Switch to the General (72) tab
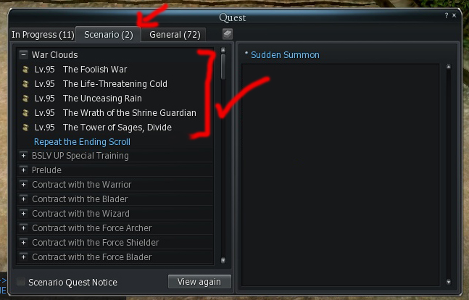Image resolution: width=469 pixels, height=300 pixels. [175, 35]
